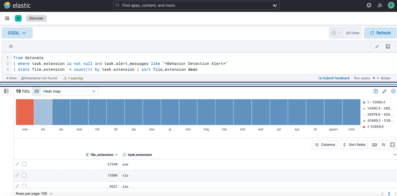The image size is (397, 196).
Task: Click the help life-ring icon in the header
Action: click(369, 5)
